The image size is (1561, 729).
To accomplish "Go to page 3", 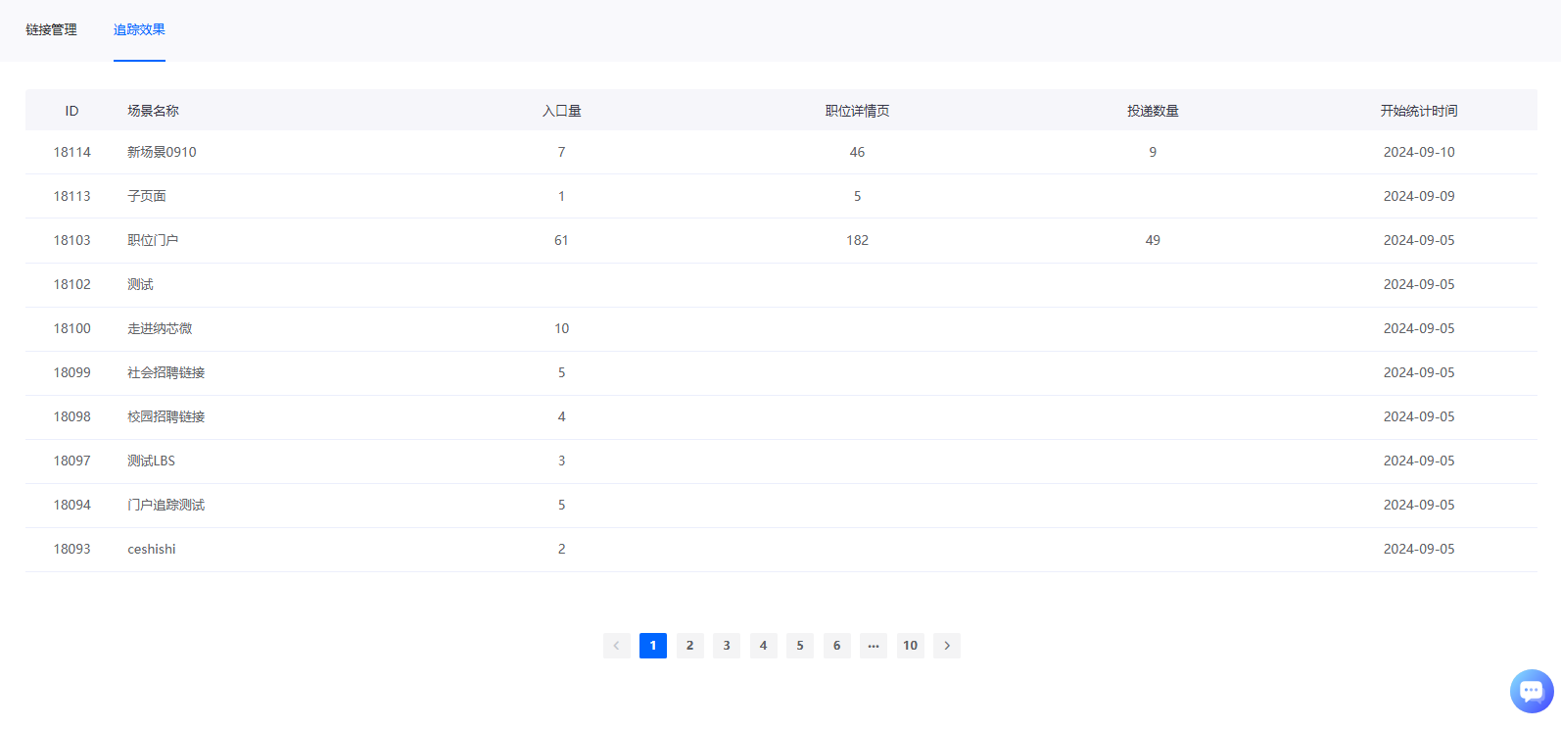I will click(x=727, y=646).
